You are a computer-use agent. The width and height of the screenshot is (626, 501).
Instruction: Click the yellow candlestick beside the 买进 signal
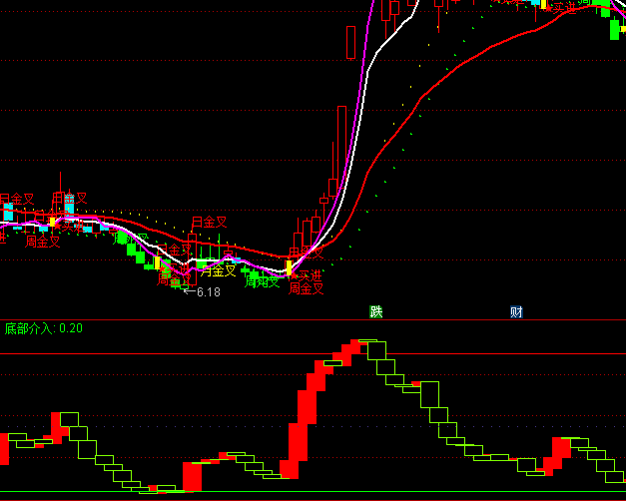(x=289, y=267)
